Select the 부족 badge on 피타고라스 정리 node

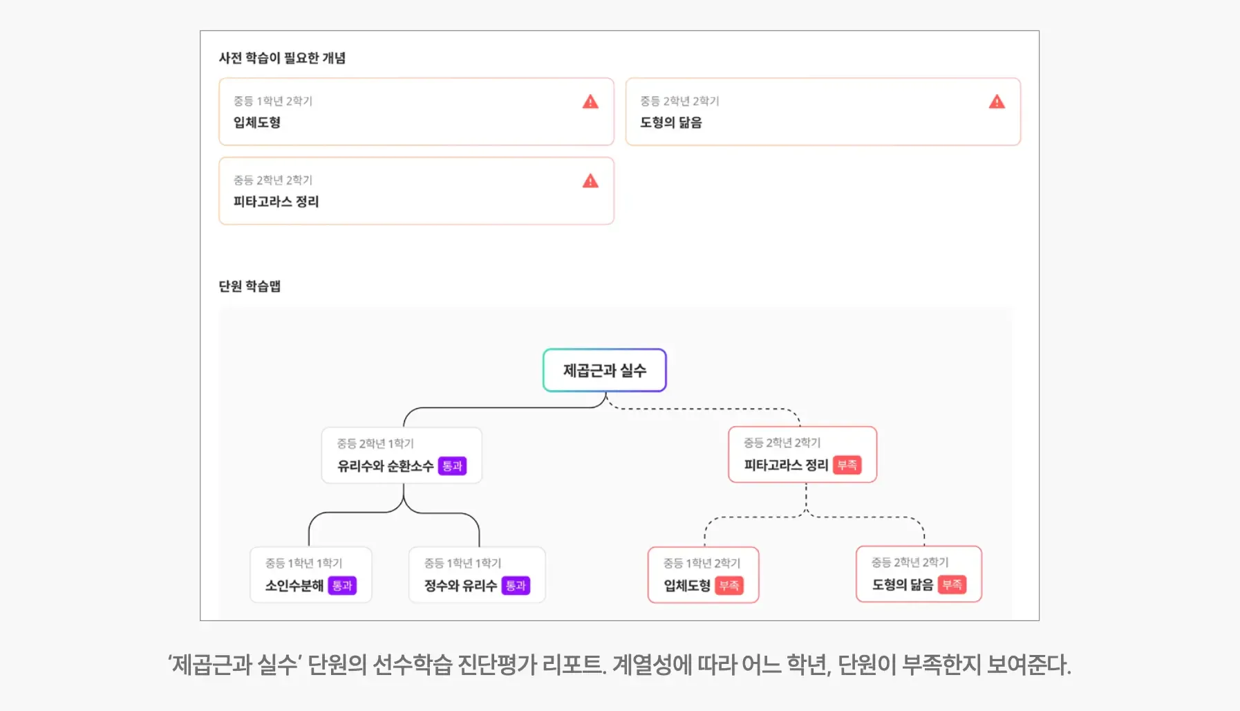coord(849,465)
